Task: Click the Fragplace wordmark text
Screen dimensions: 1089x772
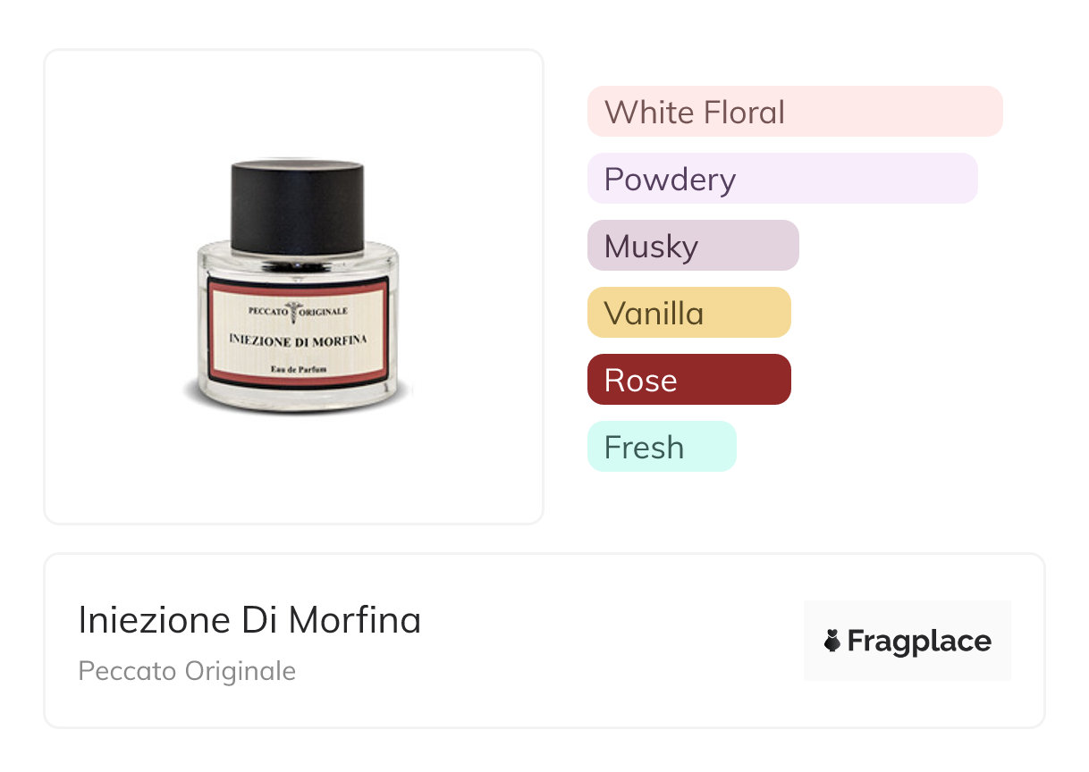Action: (x=919, y=641)
